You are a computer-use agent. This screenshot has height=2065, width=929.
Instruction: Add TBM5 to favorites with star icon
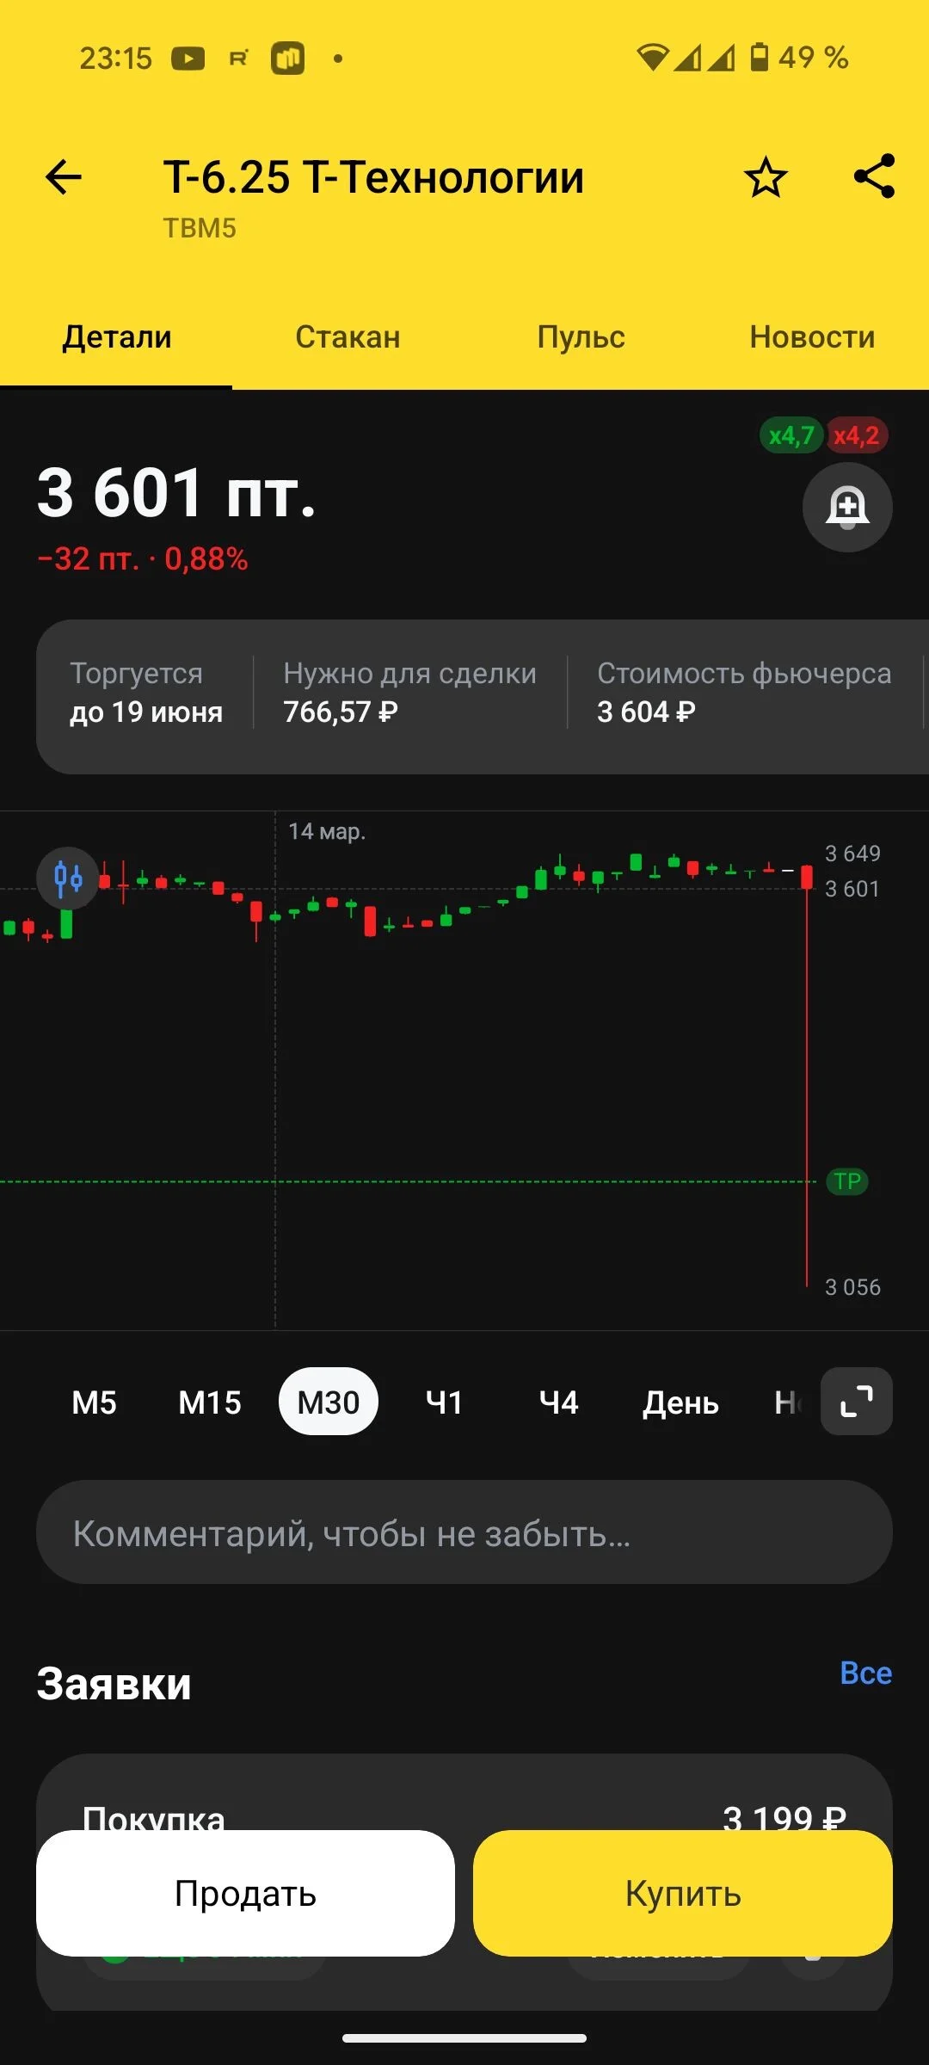766,178
